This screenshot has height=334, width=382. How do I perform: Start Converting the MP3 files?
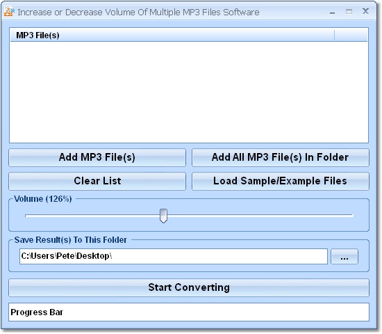(189, 287)
